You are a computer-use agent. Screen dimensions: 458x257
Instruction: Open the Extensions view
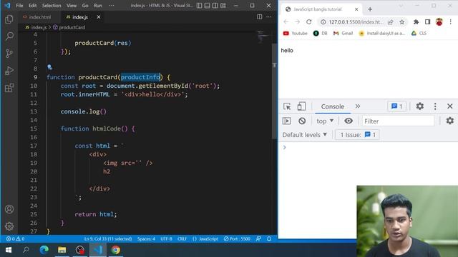[9, 88]
